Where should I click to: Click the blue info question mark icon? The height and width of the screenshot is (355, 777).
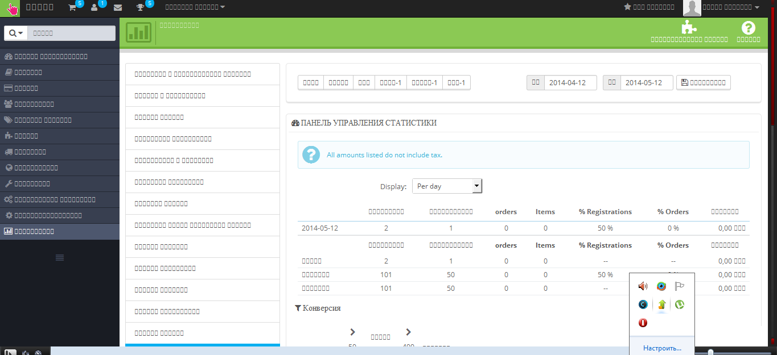click(311, 154)
